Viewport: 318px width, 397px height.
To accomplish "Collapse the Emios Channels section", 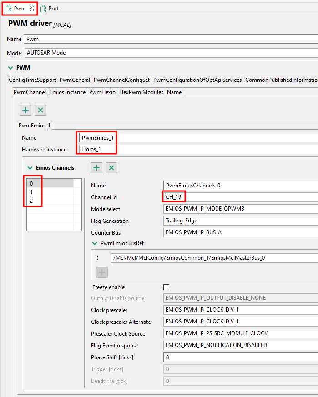I will point(30,168).
